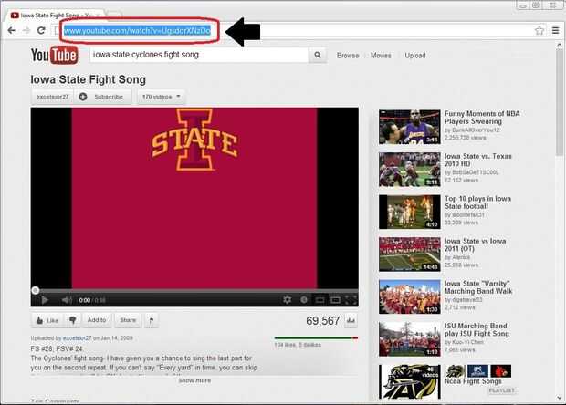The height and width of the screenshot is (405, 566).
Task: Show video statistics chart icon
Action: click(x=351, y=320)
